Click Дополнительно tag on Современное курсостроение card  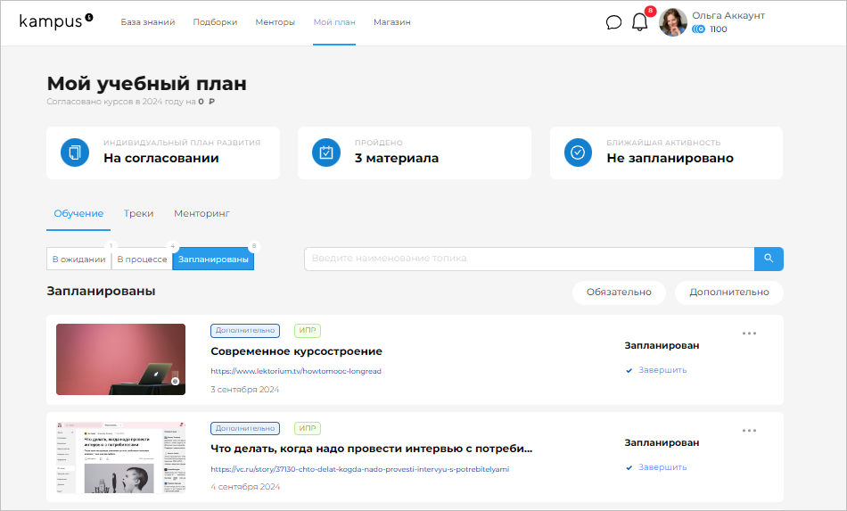pos(245,331)
